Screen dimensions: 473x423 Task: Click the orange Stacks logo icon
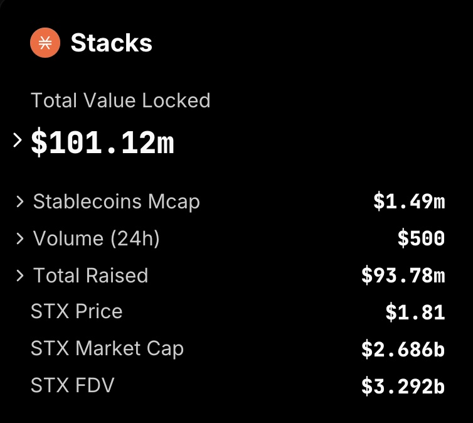pyautogui.click(x=45, y=43)
